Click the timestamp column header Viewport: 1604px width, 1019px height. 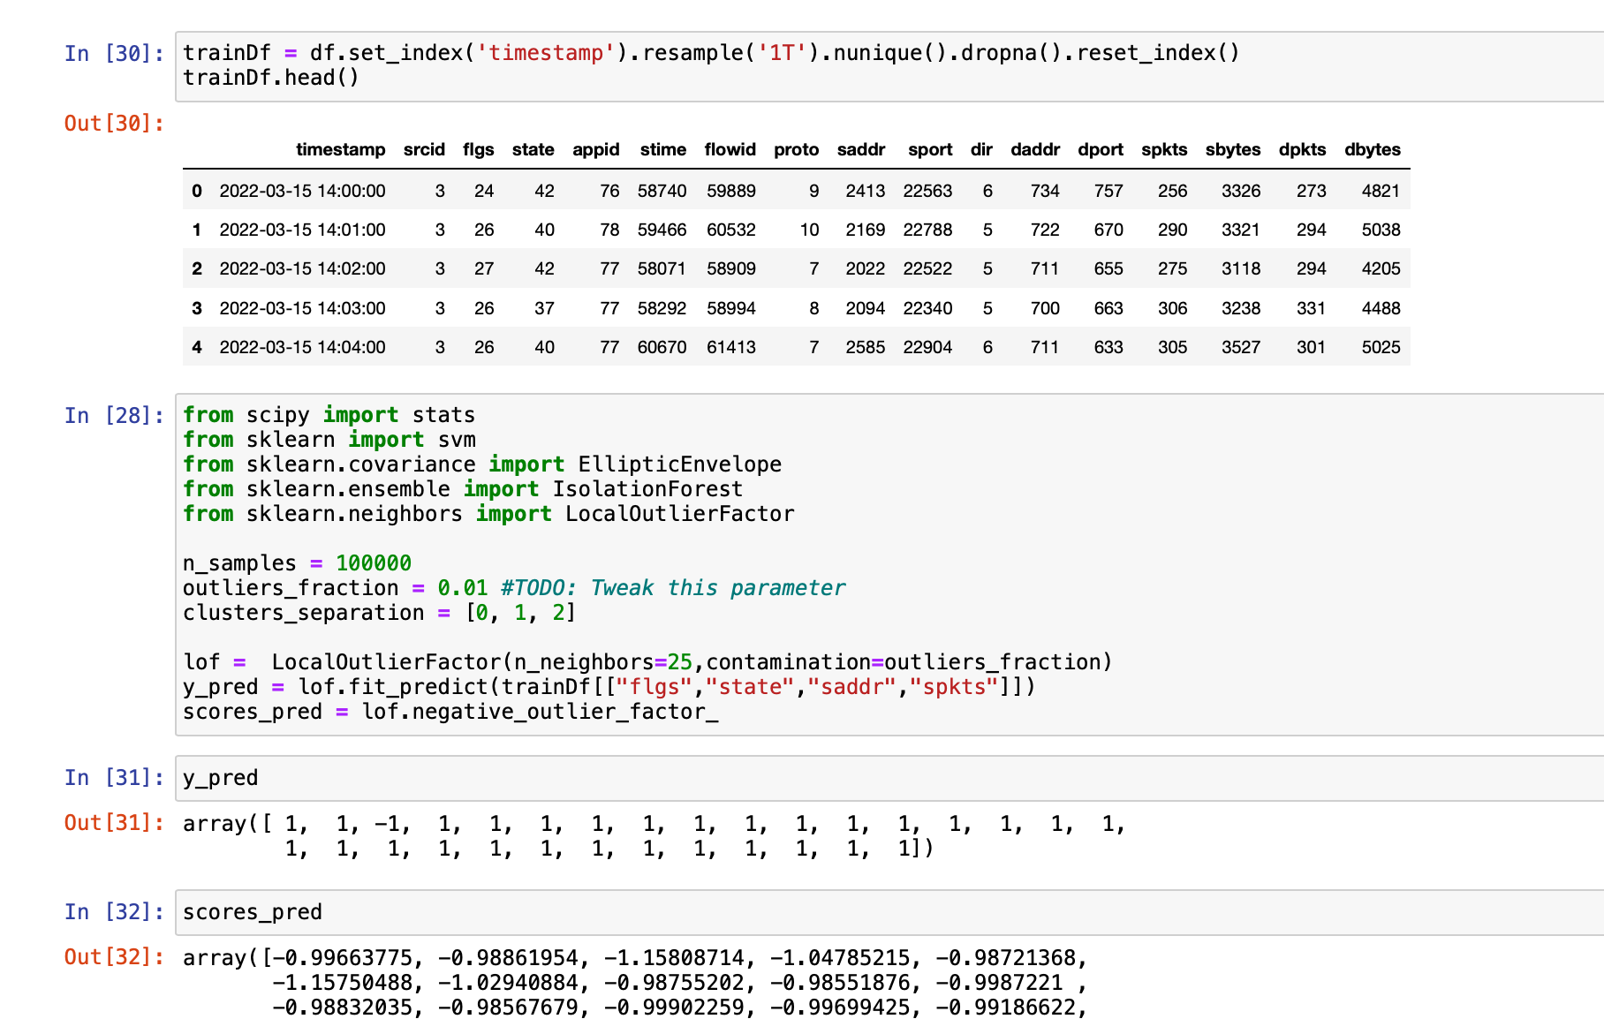coord(340,149)
